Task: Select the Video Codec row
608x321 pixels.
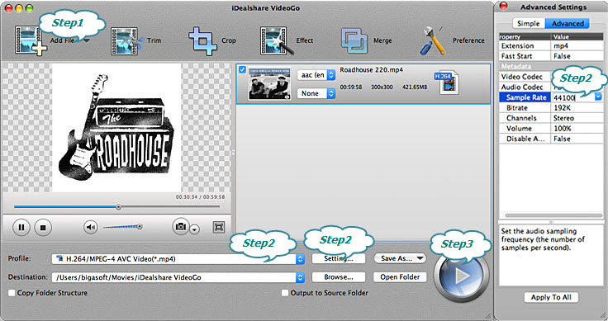Action: tap(551, 77)
